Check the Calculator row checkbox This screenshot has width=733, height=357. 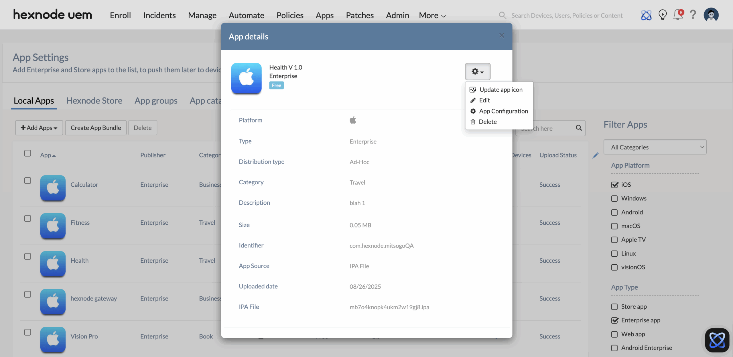point(27,181)
